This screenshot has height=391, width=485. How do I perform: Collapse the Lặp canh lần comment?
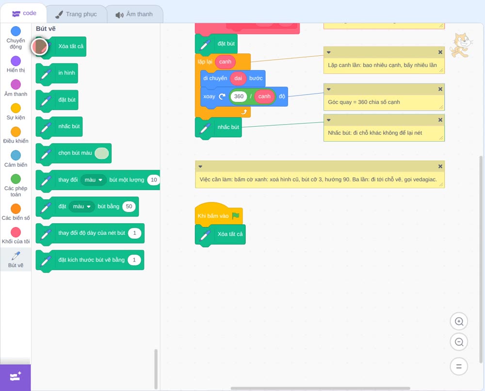329,52
